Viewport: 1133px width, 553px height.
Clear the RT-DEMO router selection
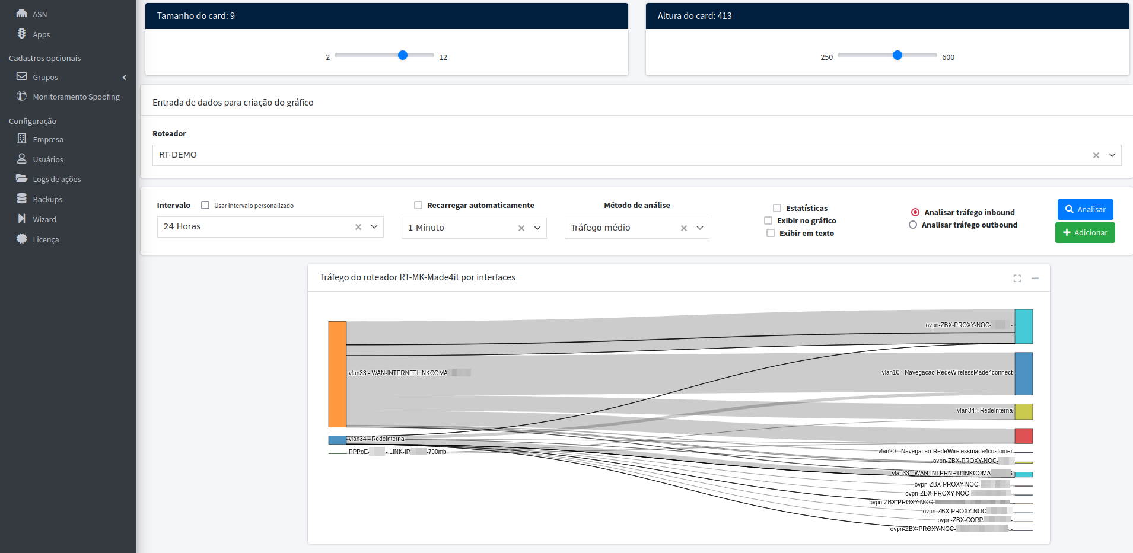[x=1096, y=155]
